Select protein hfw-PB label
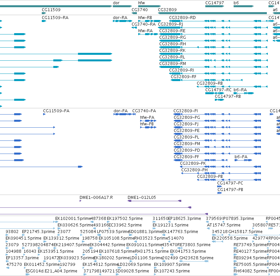 [x=147, y=124]
